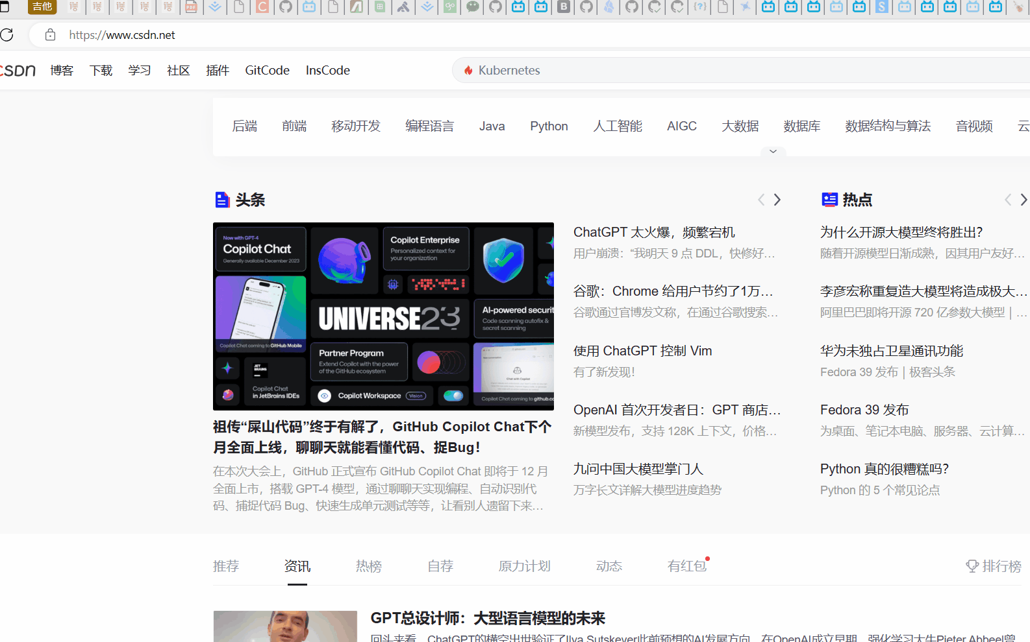Open the 大数据 category
Screen dimensions: 1030x642
coord(740,126)
